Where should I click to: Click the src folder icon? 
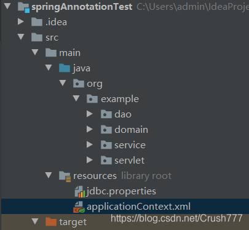pos(37,37)
